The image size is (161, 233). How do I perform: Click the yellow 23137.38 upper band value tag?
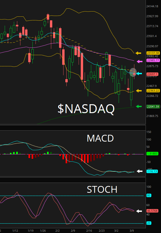tap(153, 53)
